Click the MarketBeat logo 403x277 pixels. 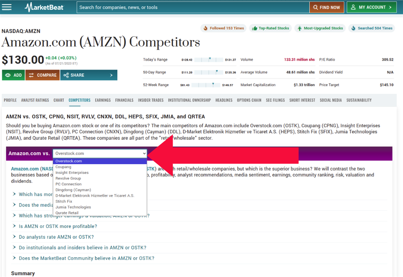[44, 7]
